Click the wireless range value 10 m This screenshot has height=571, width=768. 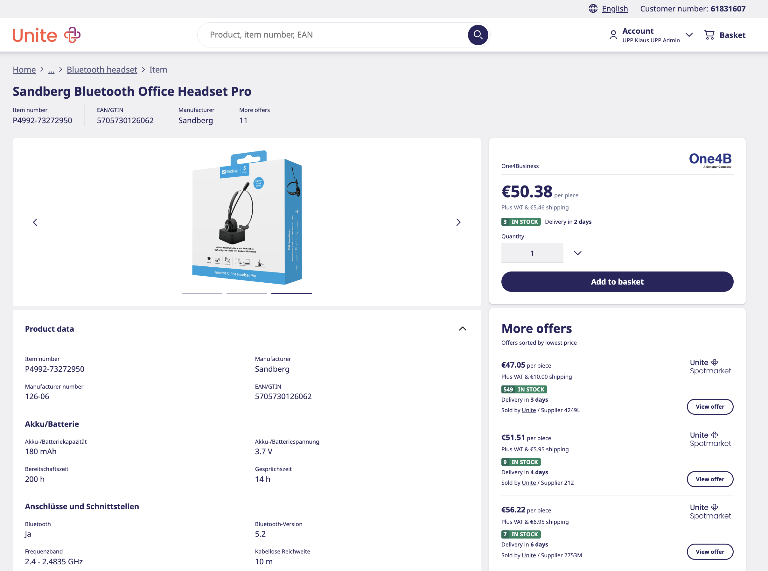coord(264,562)
